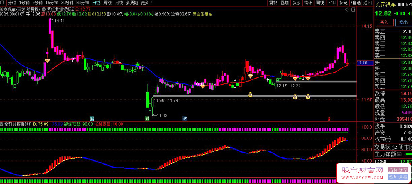The image size is (412, 184).
Task: Click the 叠加 overlay button
Action: 284,3
